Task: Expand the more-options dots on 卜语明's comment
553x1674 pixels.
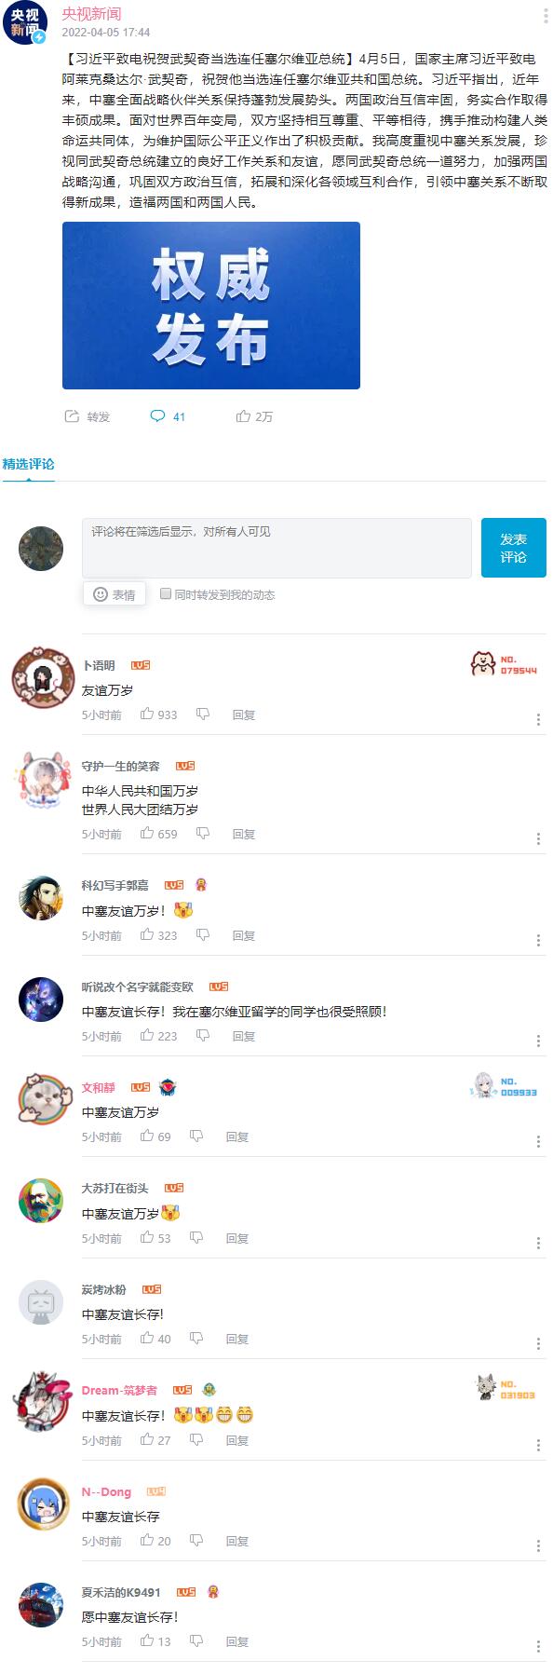Action: click(538, 720)
